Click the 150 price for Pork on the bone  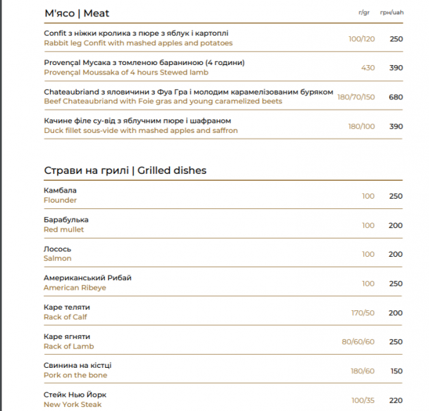pyautogui.click(x=396, y=371)
